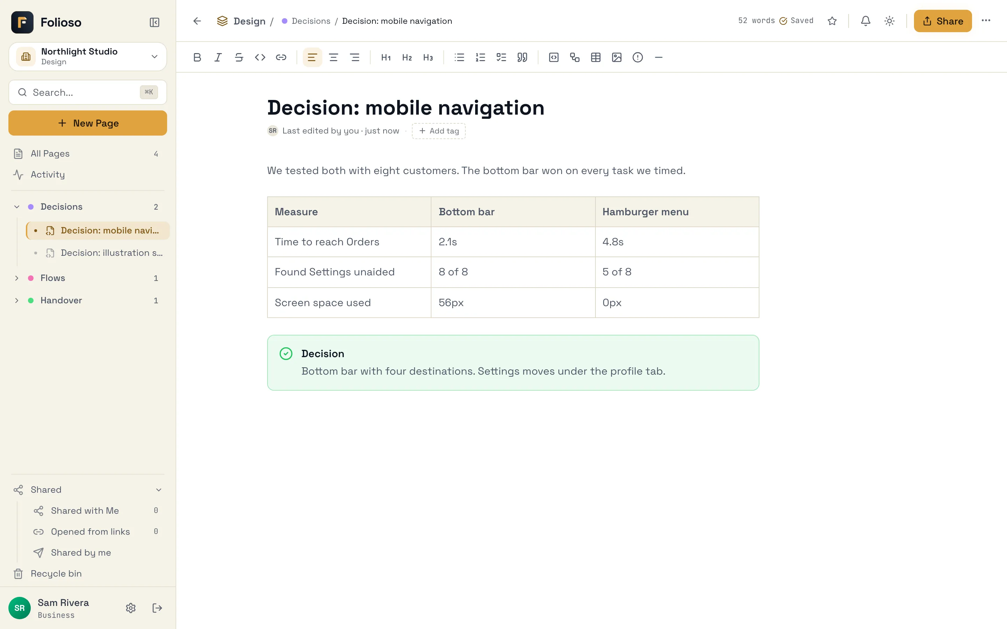
Task: Align text right
Action: (x=355, y=57)
